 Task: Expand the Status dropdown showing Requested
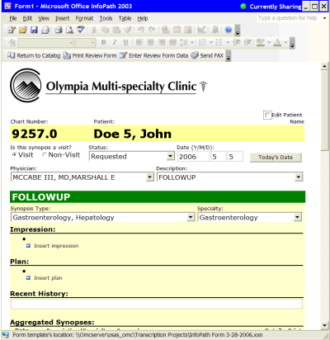[171, 156]
